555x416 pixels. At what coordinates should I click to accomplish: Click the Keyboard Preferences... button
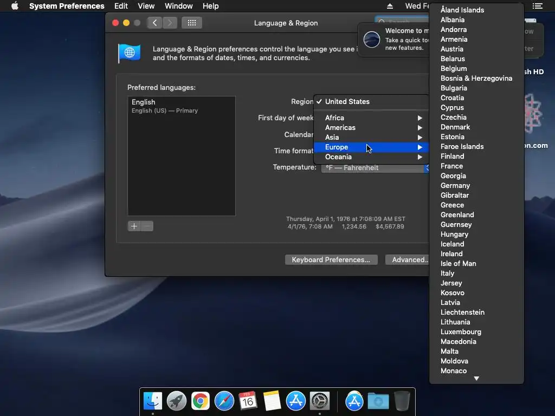331,259
